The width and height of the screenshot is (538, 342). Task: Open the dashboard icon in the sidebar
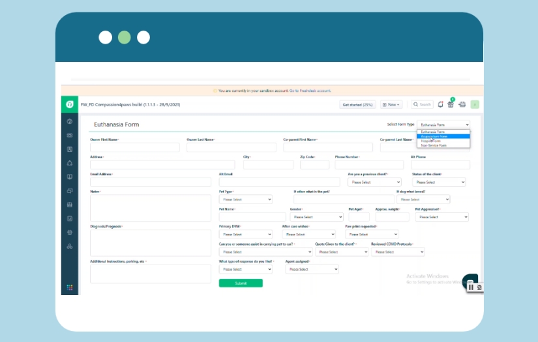(70, 121)
